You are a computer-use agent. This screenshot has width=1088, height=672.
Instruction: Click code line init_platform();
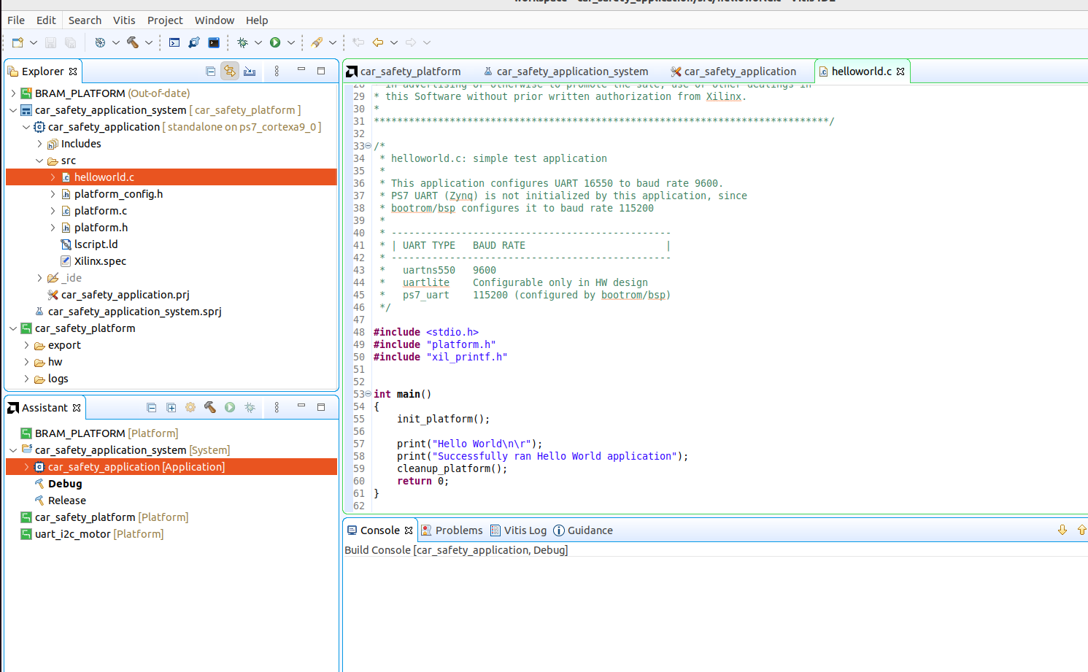tap(443, 419)
